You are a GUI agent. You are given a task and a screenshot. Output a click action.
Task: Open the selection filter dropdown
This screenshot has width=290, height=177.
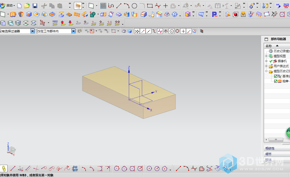click(x=33, y=31)
